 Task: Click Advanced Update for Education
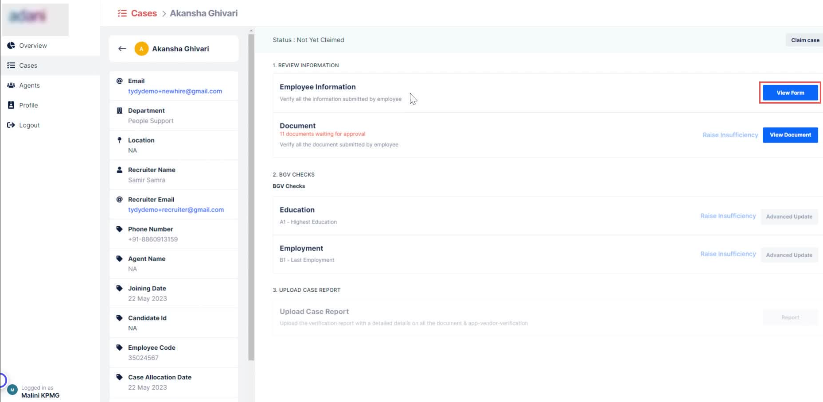click(789, 216)
